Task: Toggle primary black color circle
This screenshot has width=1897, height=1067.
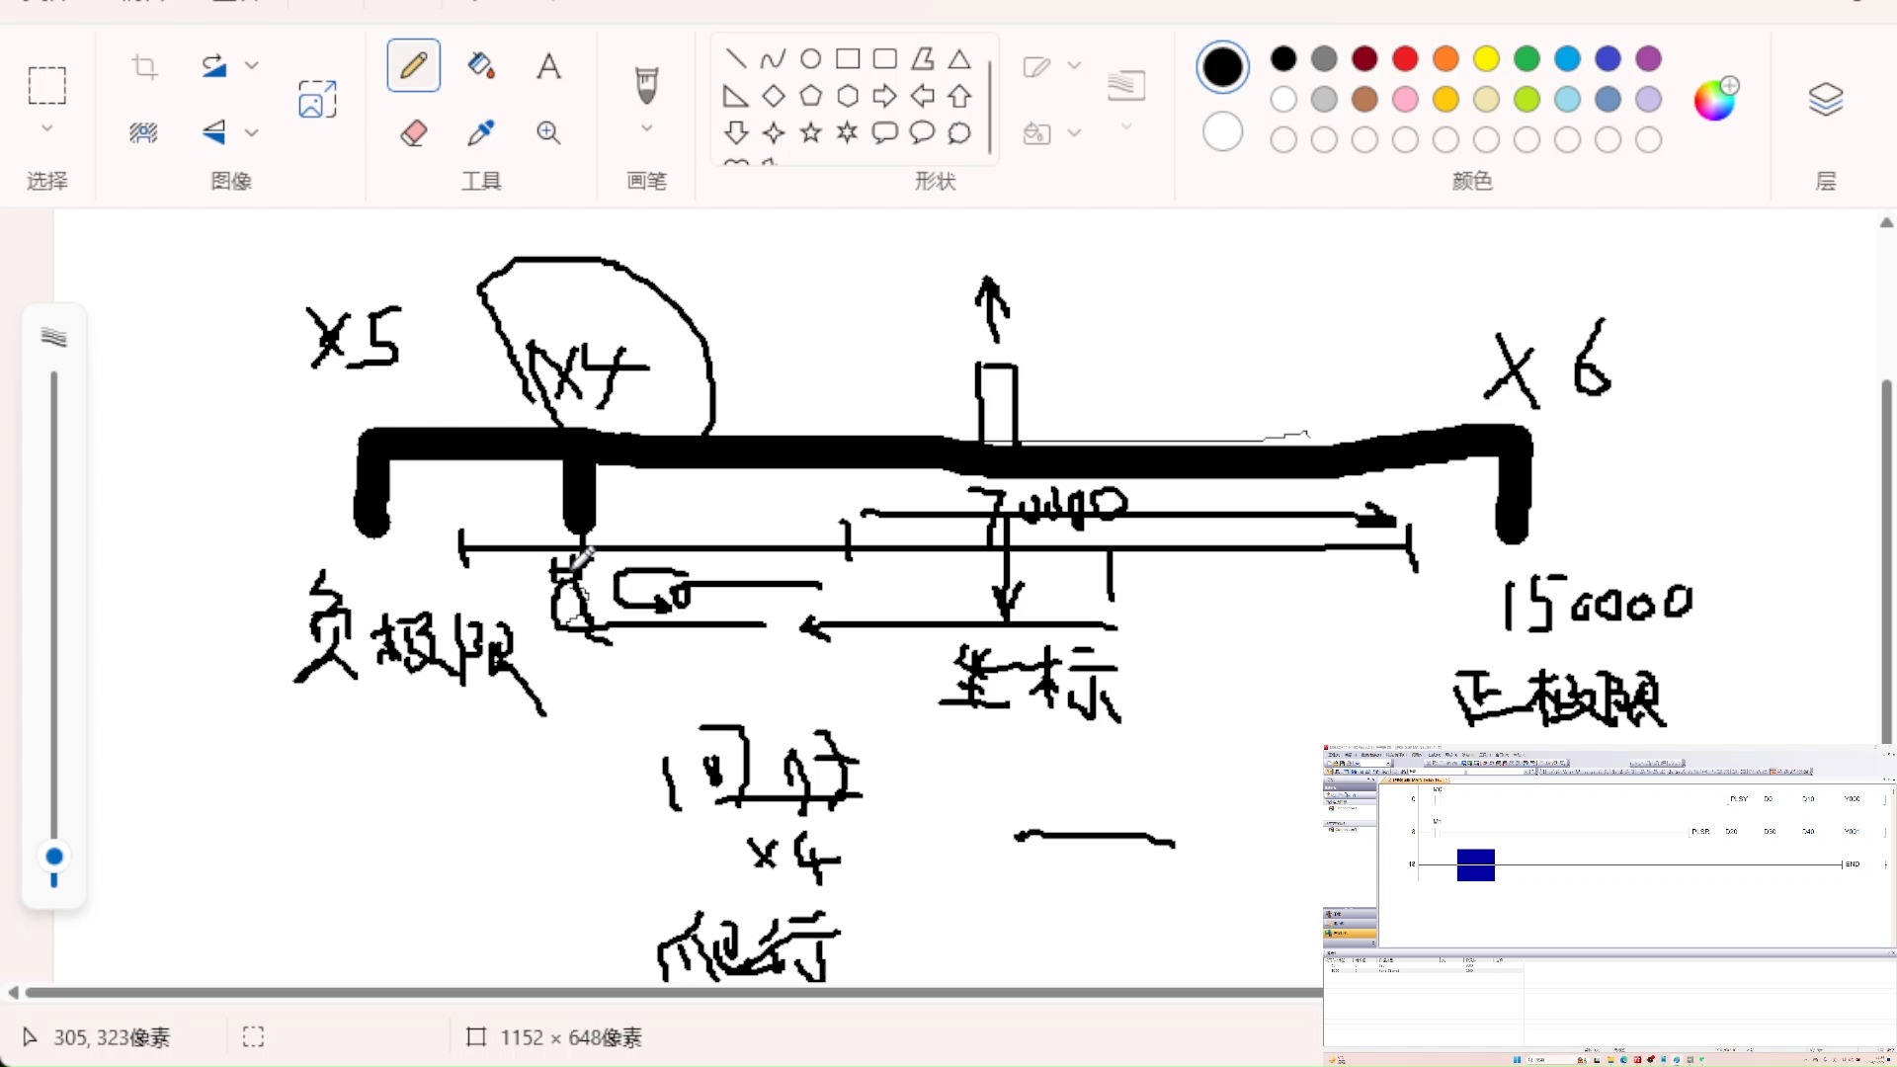Action: click(x=1222, y=67)
